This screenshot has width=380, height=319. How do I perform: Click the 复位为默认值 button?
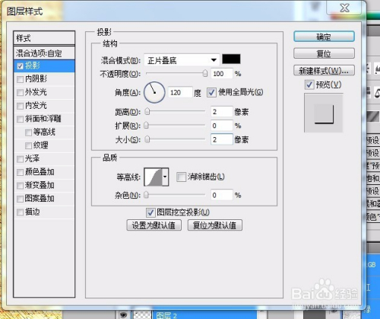coord(215,225)
